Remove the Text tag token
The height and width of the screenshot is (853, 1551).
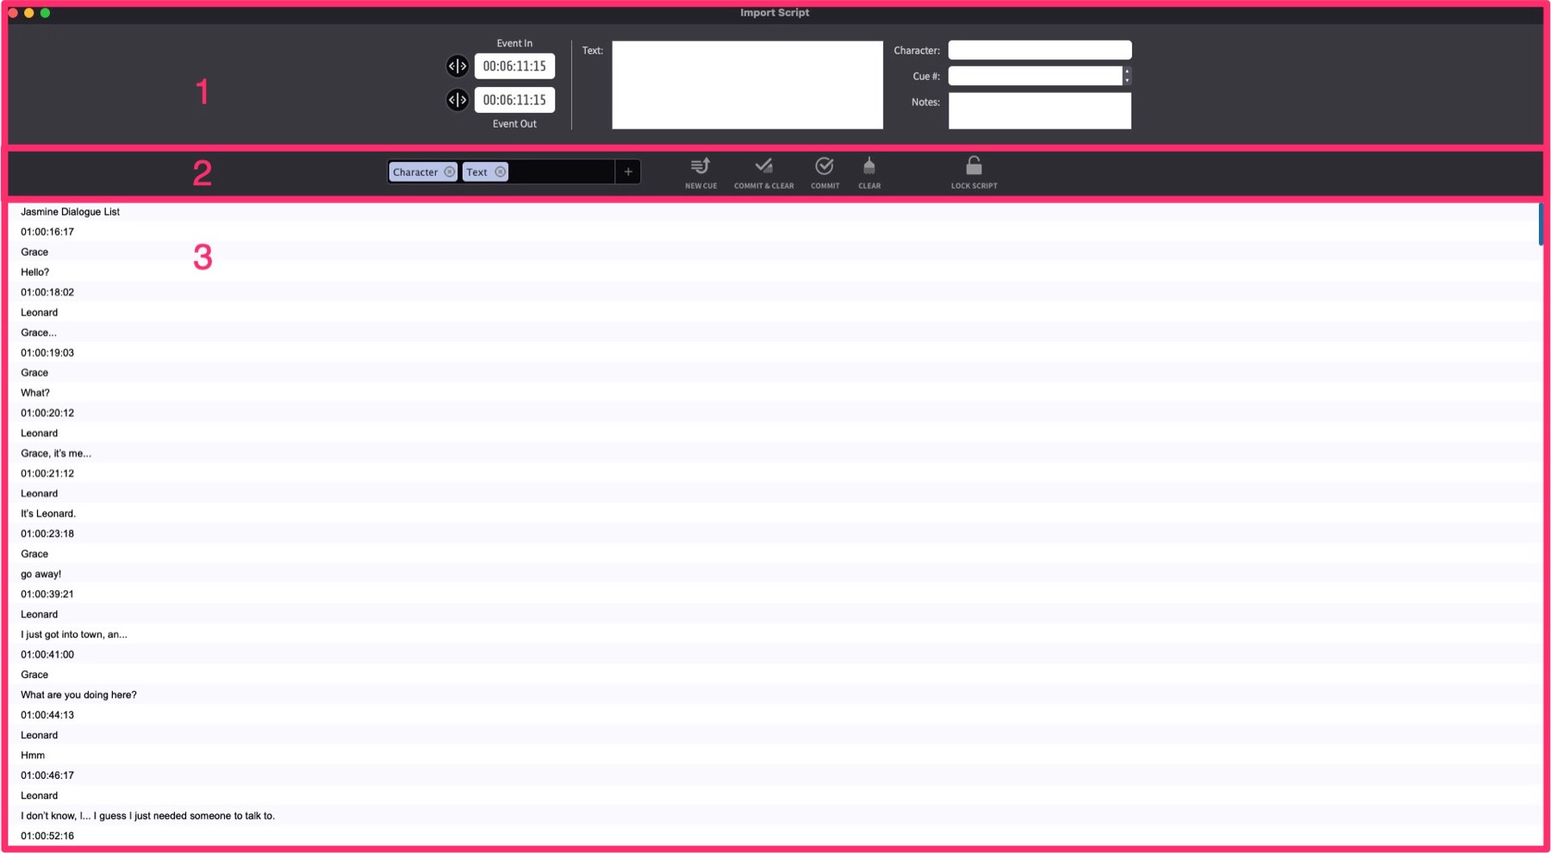pos(501,172)
